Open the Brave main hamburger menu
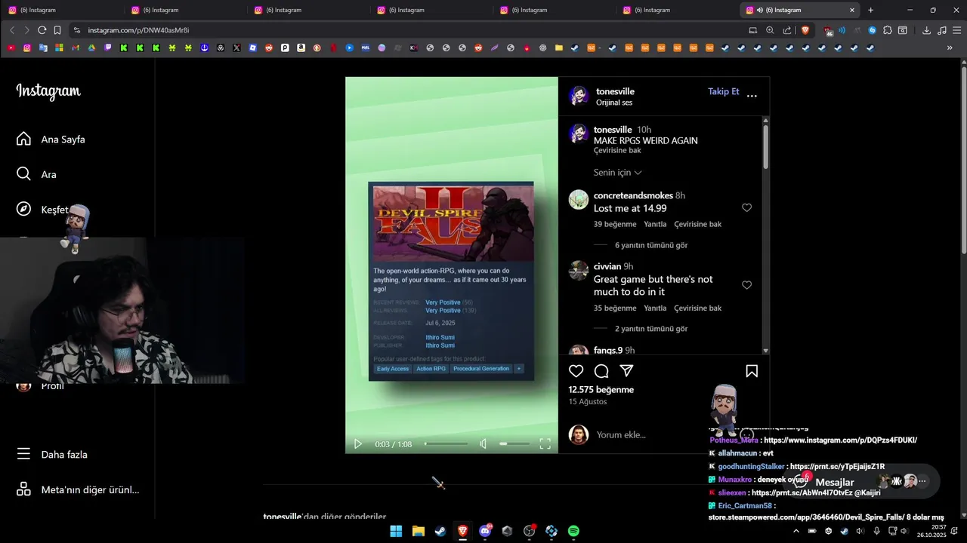The height and width of the screenshot is (543, 967). coord(956,30)
